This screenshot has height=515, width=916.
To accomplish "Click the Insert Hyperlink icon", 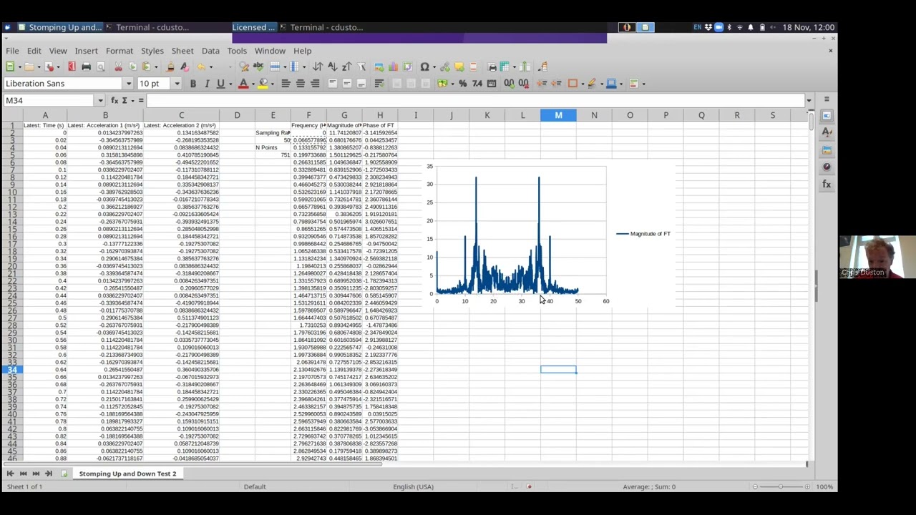I will [444, 67].
